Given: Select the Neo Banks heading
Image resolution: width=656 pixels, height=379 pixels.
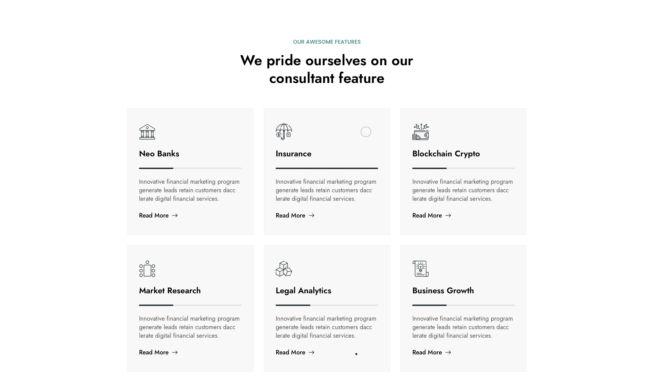Looking at the screenshot, I should click(x=159, y=154).
